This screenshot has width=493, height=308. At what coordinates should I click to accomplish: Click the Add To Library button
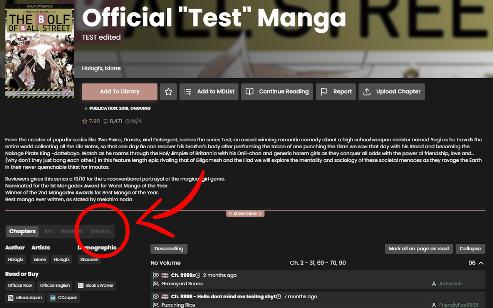[120, 92]
